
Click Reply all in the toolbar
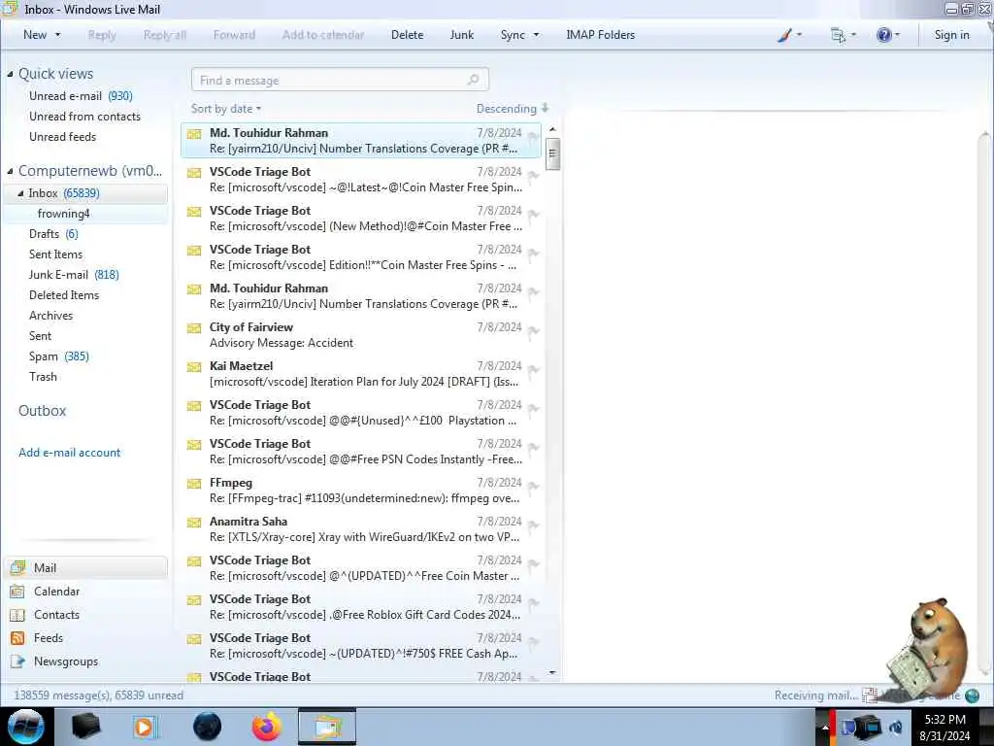click(x=165, y=35)
